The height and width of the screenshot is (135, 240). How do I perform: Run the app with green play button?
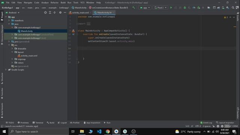pyautogui.click(x=171, y=7)
